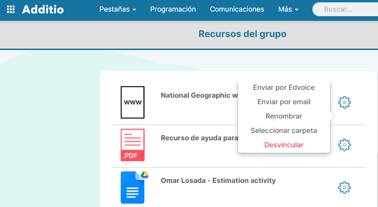Select Seleccionar carpeta in the context menu
Viewport: 378px width, 207px height.
pyautogui.click(x=284, y=131)
